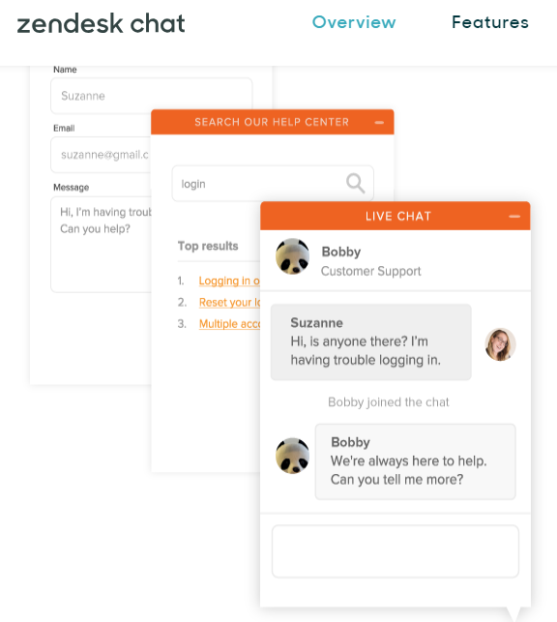This screenshot has width=557, height=622.
Task: Click the Live Chat orange header title
Action: click(398, 216)
